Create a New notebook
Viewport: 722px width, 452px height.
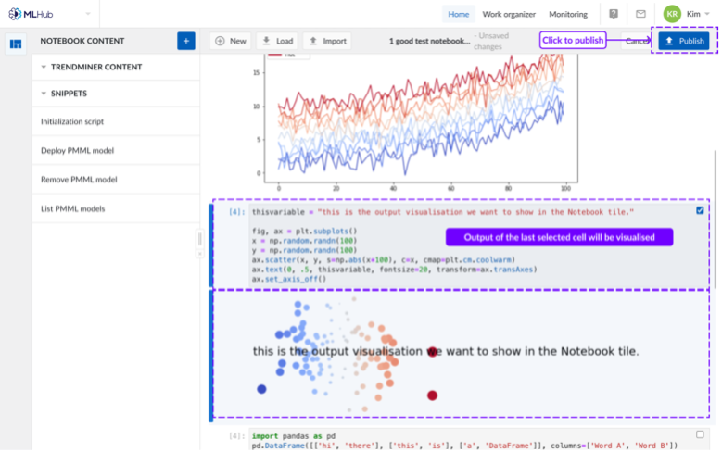[230, 41]
